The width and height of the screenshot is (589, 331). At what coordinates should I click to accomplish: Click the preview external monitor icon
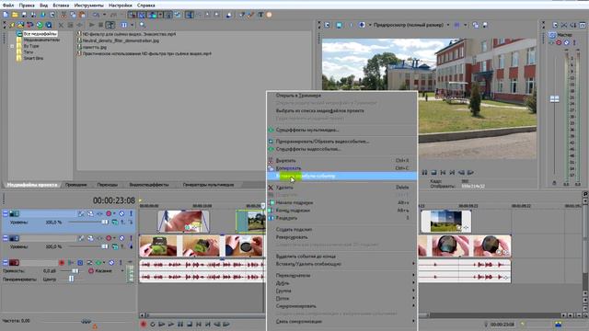(339, 25)
